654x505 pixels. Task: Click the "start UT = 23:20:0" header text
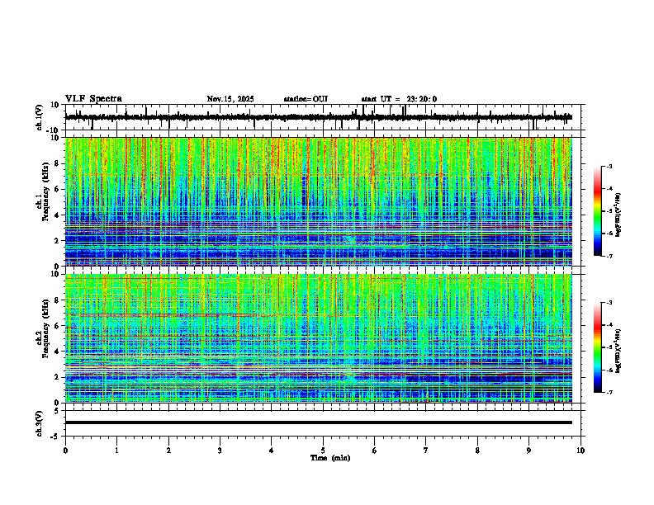pyautogui.click(x=399, y=99)
